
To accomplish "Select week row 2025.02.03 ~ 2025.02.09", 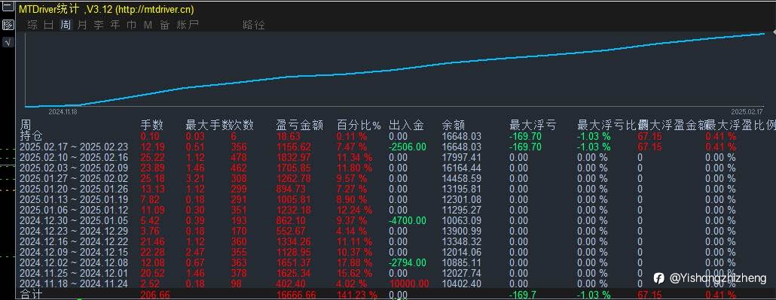I will pos(74,168).
